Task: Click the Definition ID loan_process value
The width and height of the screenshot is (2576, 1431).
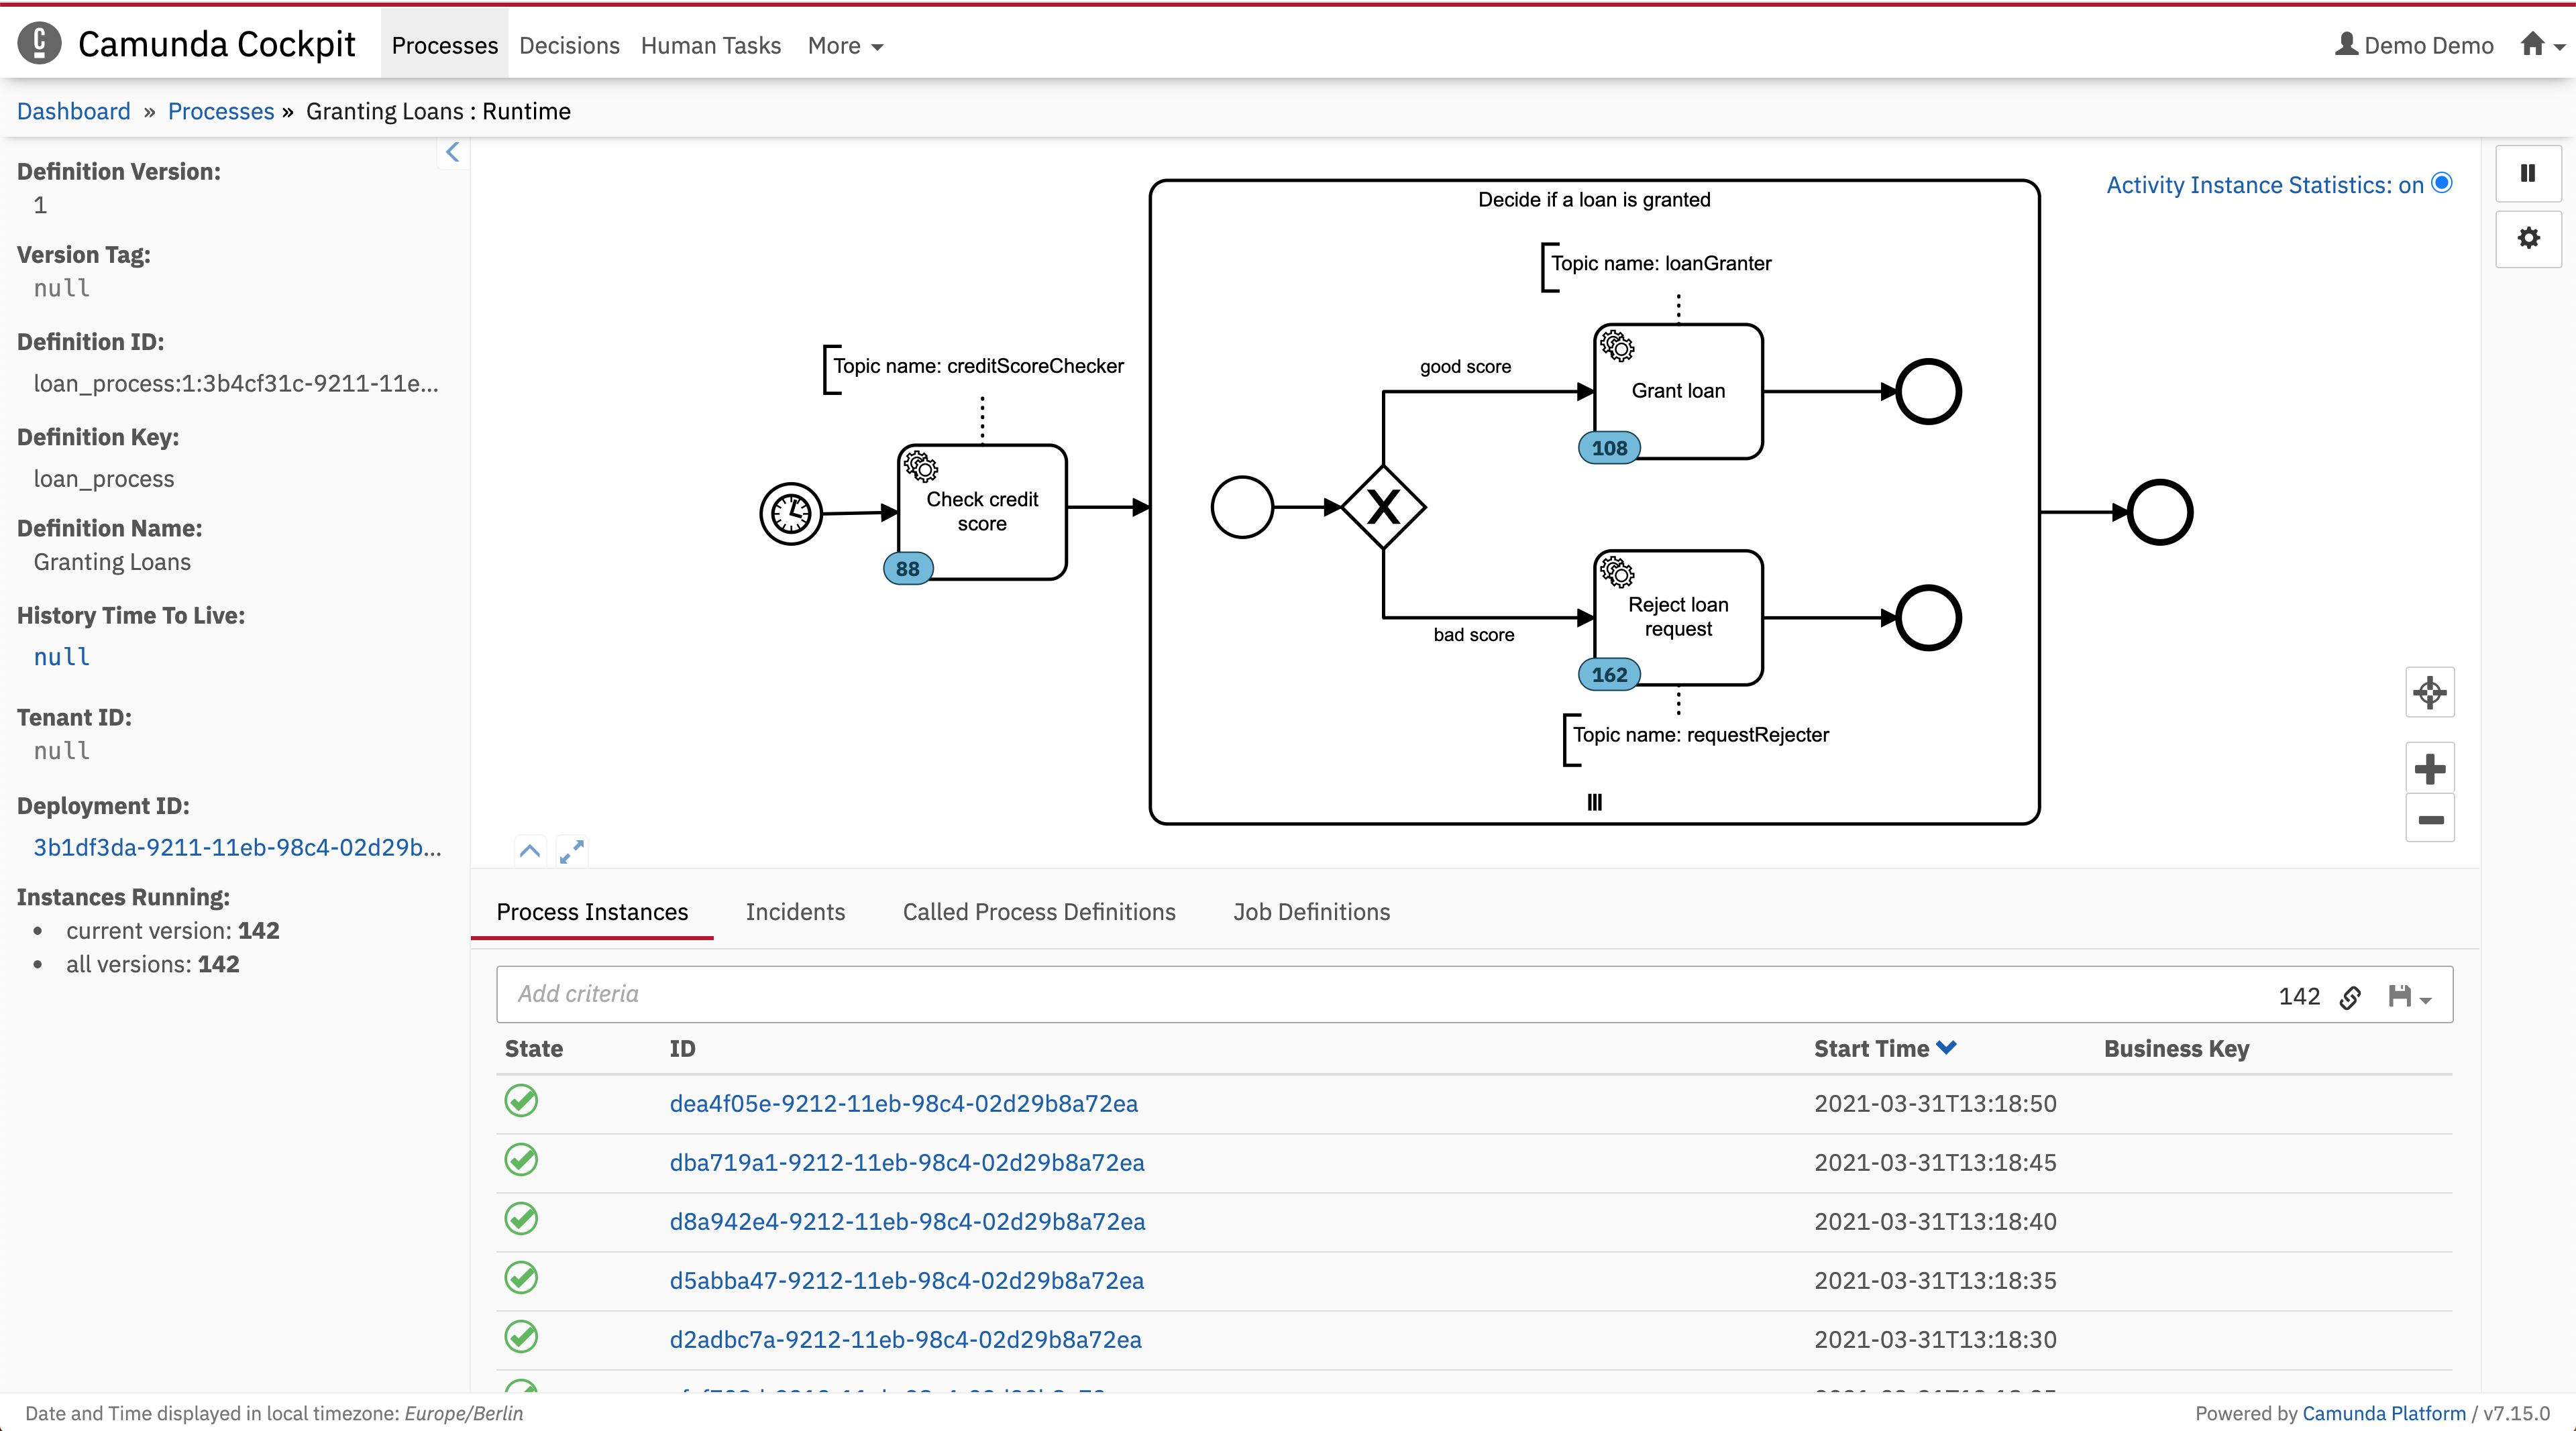Action: pos(236,383)
